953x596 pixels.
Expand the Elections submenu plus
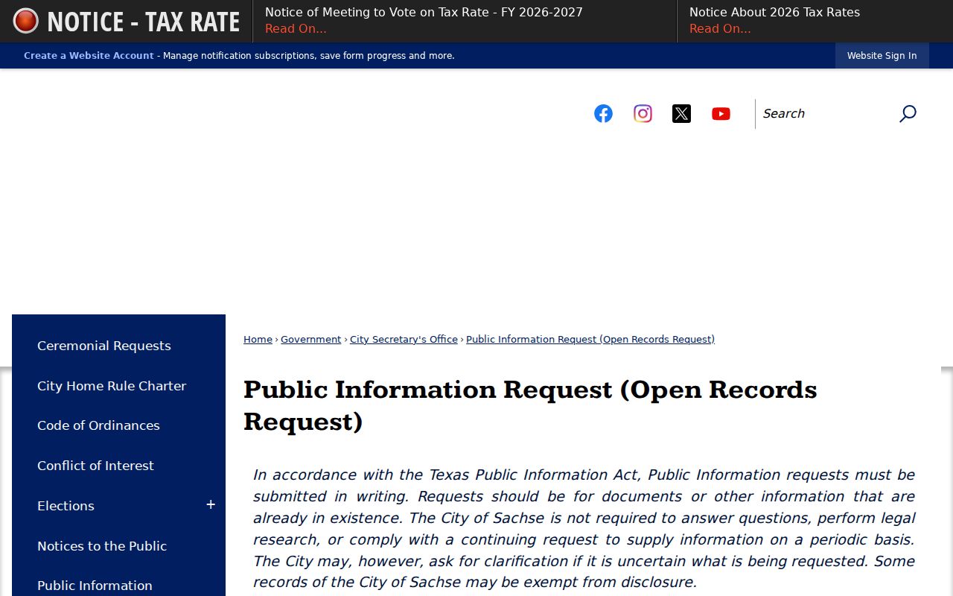click(x=211, y=505)
